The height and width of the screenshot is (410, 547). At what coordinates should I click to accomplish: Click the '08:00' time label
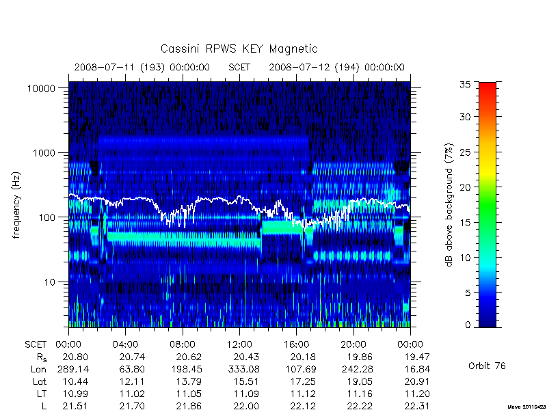point(183,345)
